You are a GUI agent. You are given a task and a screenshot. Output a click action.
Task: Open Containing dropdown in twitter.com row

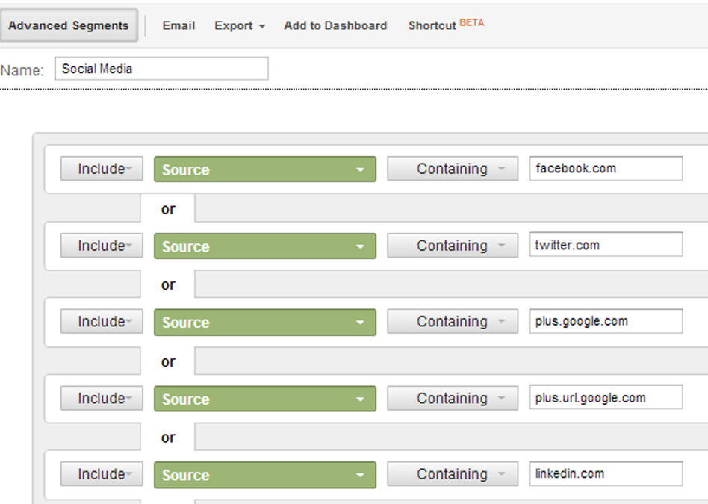click(453, 246)
